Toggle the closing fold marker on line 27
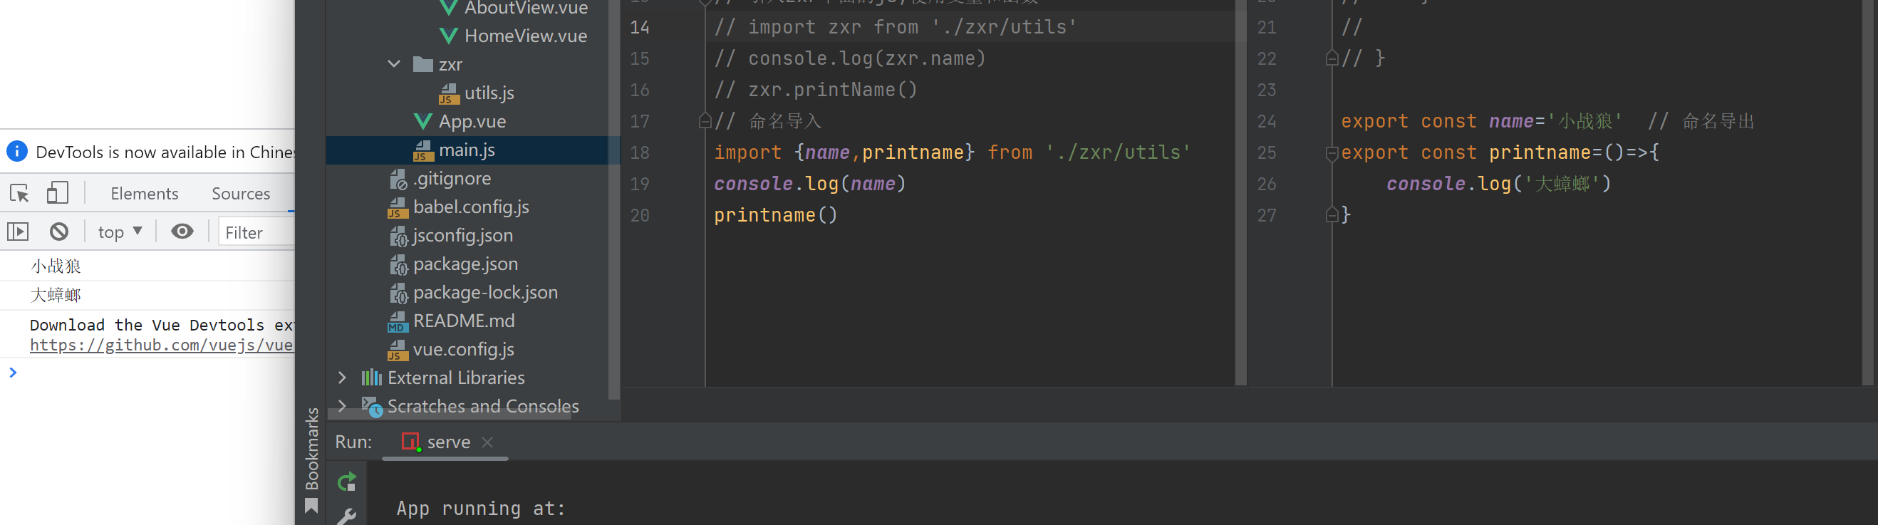1878x525 pixels. click(x=1332, y=215)
